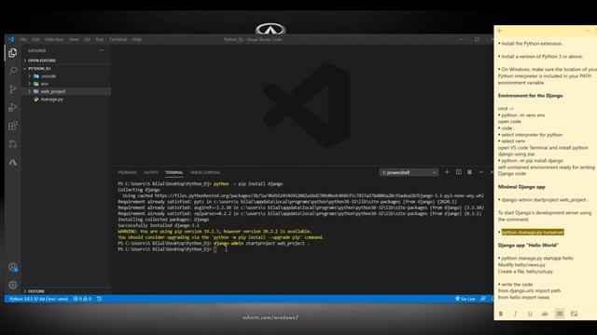Kill terminal with trash icon

click(469, 172)
